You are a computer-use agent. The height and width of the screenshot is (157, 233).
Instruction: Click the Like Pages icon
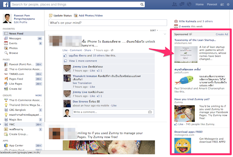click(x=6, y=84)
